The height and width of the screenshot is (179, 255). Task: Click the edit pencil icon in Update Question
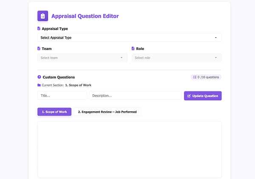pos(189,96)
